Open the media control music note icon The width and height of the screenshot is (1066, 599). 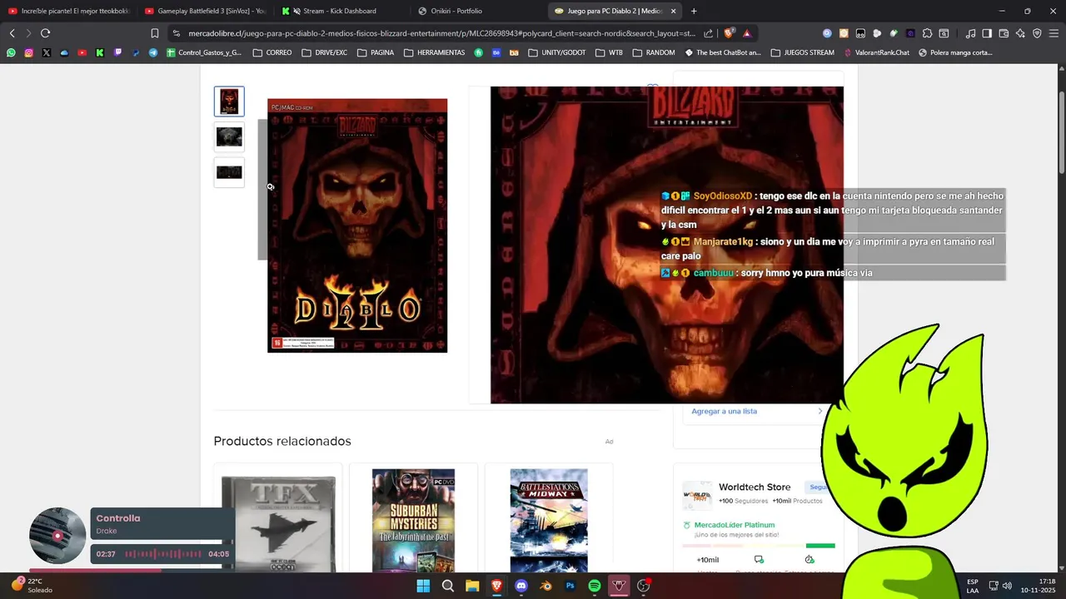970,33
